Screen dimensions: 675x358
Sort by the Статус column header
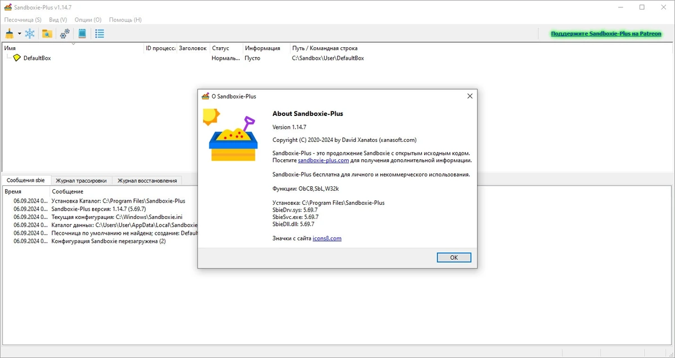coord(227,48)
